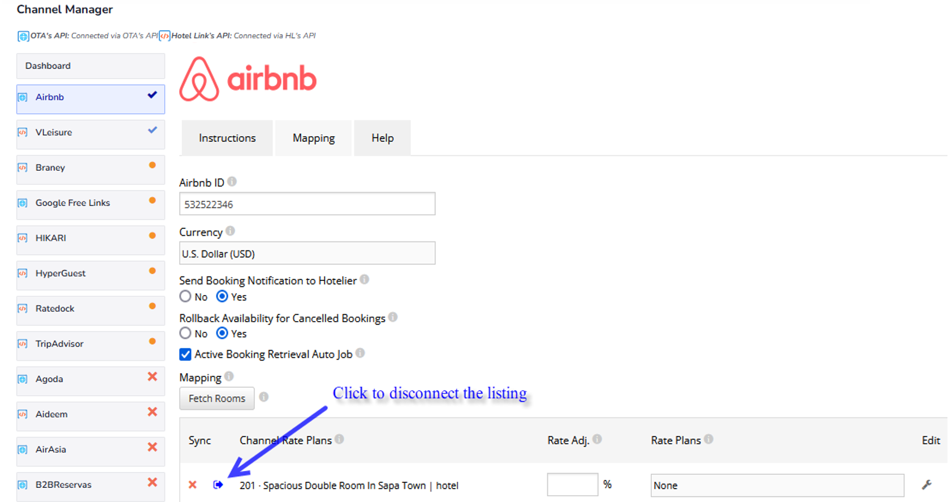Click the red X status icon for AirAsia
The image size is (948, 502).
[x=152, y=447]
